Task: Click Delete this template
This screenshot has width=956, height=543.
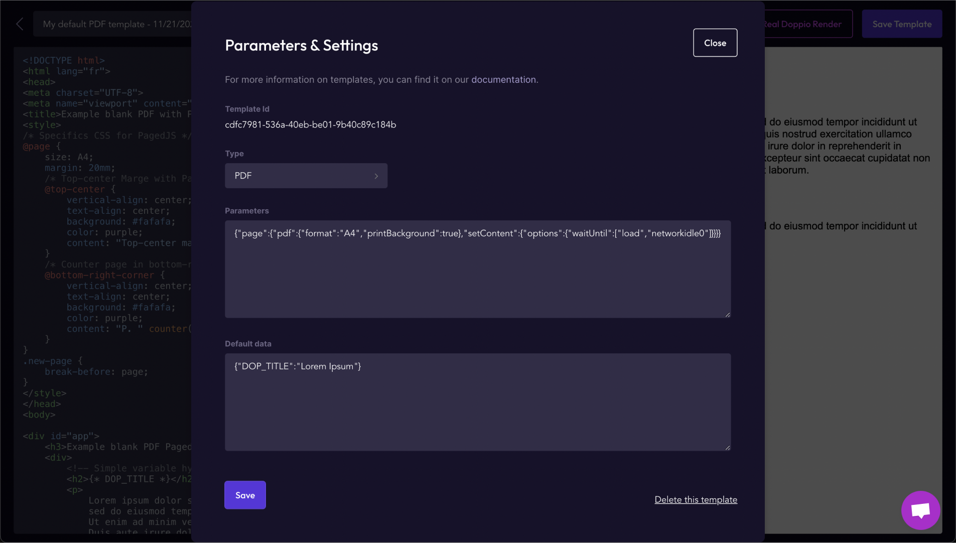Action: pyautogui.click(x=696, y=499)
